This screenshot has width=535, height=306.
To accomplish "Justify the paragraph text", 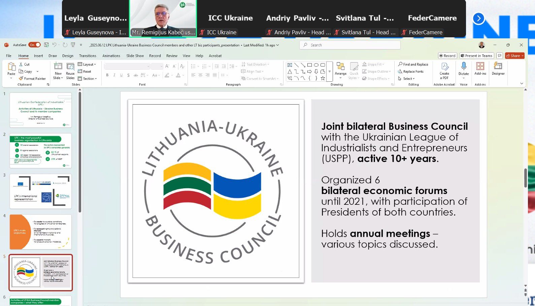I will [x=214, y=75].
